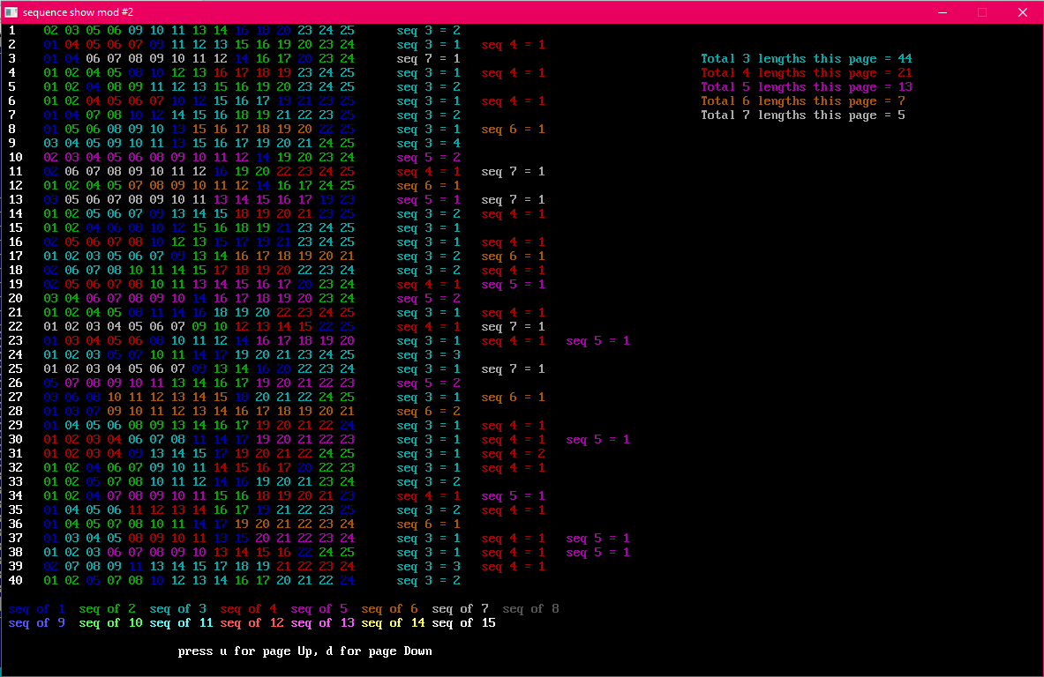
Task: Click 'Total 5 lengths this page = 13' line
Action: 807,87
